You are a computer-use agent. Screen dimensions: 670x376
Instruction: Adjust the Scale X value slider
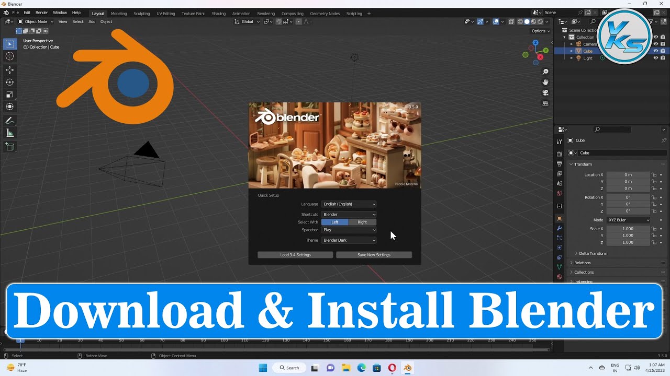tap(628, 228)
